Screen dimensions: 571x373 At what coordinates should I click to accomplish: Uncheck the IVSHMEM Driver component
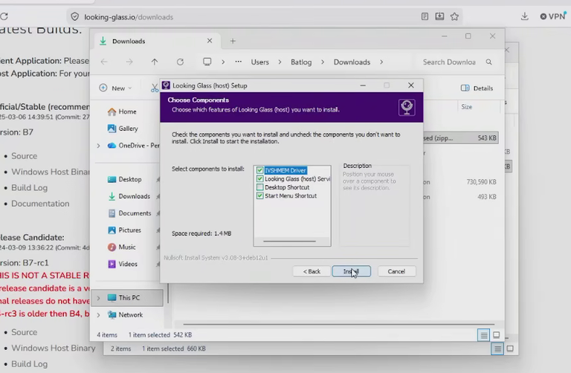(259, 170)
